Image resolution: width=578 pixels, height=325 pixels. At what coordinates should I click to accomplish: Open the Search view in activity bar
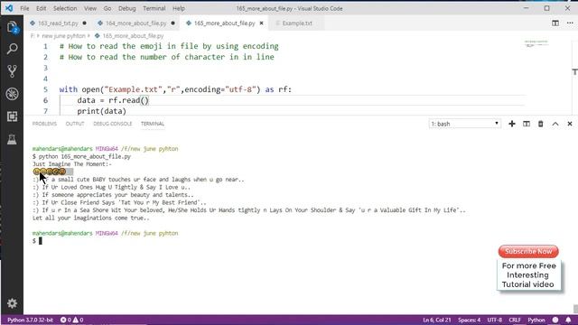(12, 49)
